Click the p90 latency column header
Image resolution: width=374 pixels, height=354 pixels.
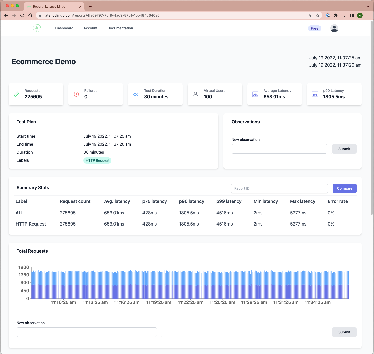coord(191,201)
